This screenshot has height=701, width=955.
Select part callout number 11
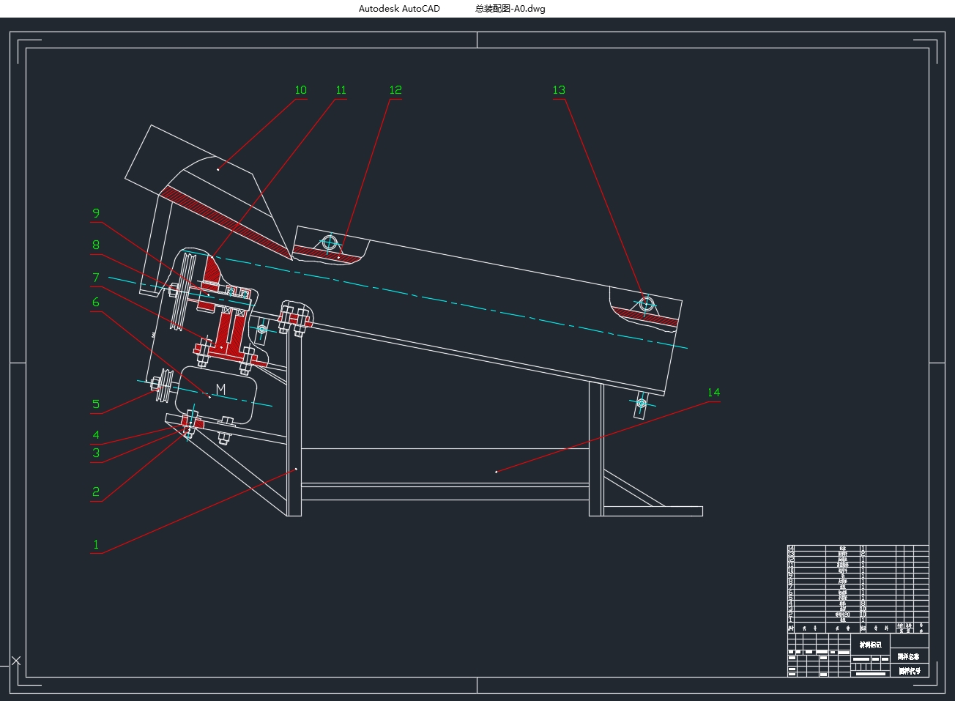tap(341, 90)
